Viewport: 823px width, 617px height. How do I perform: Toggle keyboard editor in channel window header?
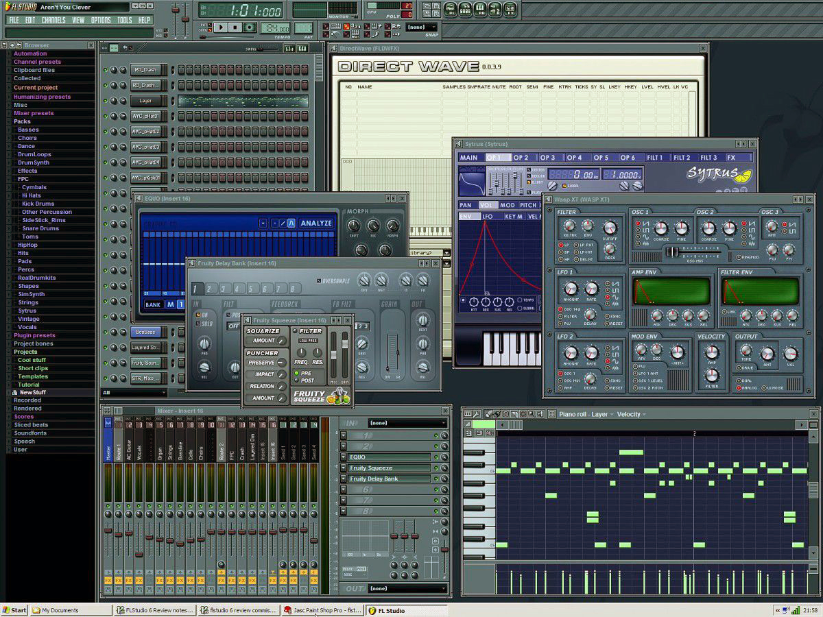[302, 49]
